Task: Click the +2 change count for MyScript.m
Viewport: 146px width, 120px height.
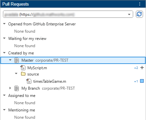Action: tap(136, 68)
